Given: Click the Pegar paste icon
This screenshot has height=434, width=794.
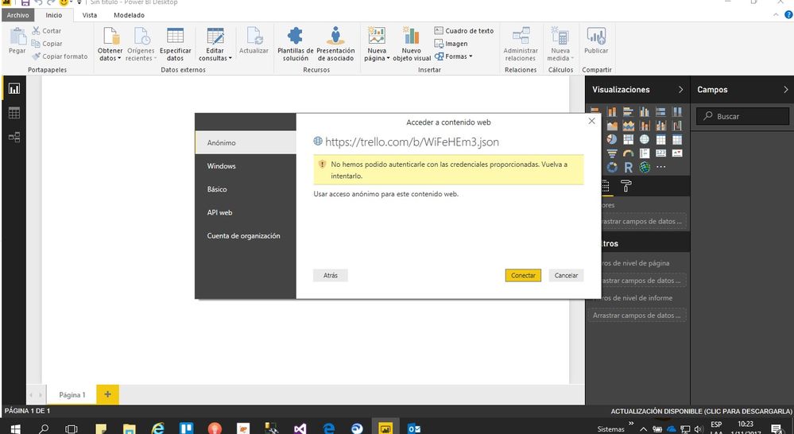Looking at the screenshot, I should (x=17, y=37).
